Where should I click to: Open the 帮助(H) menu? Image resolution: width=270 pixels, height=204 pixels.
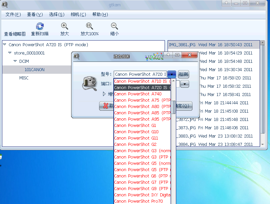tap(100, 14)
